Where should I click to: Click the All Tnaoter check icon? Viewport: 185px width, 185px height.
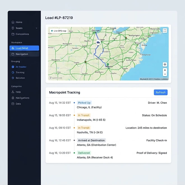(x=13, y=67)
